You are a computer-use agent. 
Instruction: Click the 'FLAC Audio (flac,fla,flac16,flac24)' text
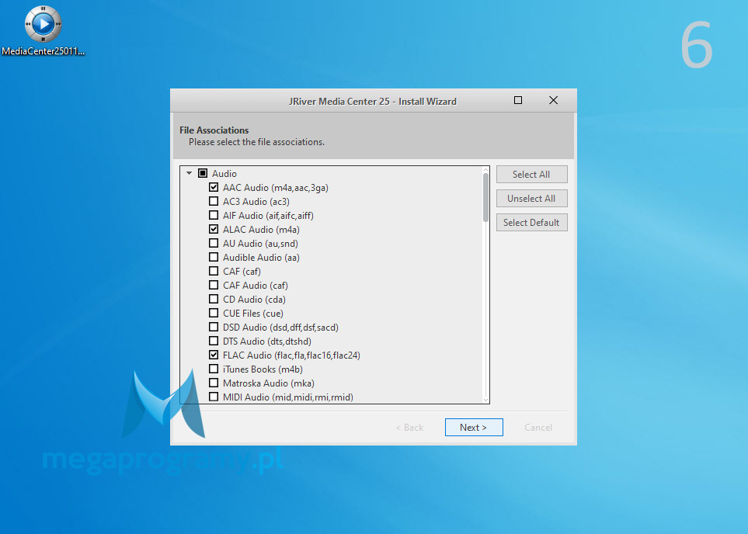(291, 355)
